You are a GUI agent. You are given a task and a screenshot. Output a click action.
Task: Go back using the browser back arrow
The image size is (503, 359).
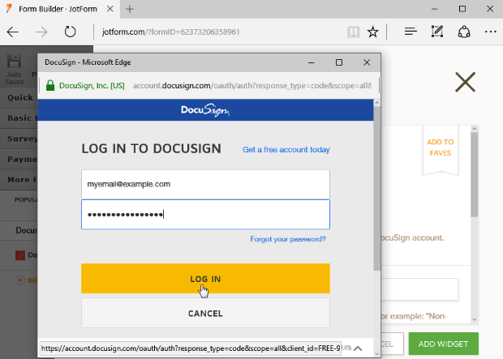tap(13, 32)
